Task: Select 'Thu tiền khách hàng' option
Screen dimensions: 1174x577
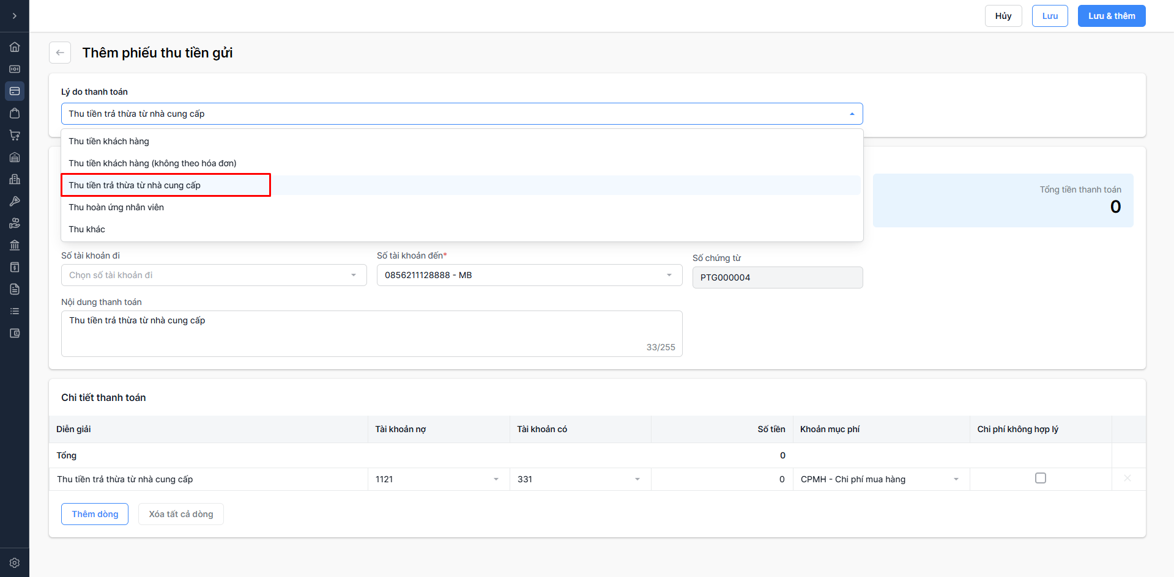Action: click(x=109, y=141)
